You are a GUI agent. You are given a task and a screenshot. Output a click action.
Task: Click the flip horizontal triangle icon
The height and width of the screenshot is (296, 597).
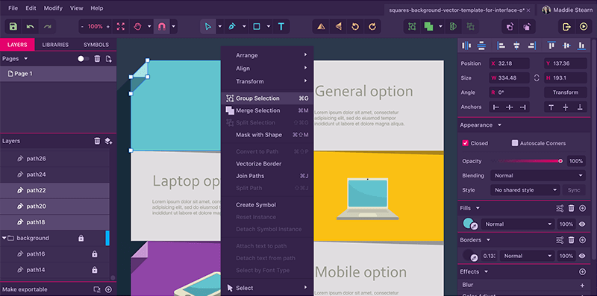[x=339, y=27]
